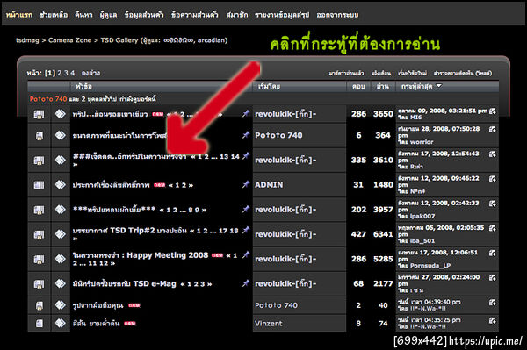This screenshot has height=350, width=527.
Task: Jump to page 18 of TSD Trip#2 topic
Action: pyautogui.click(x=234, y=231)
